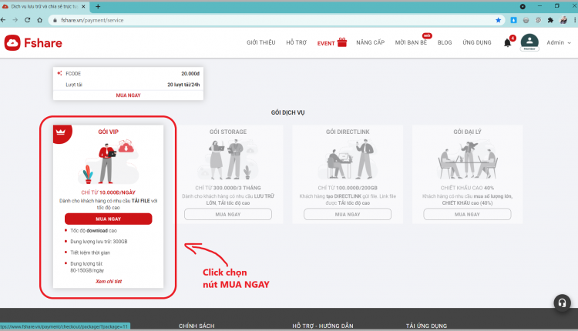Click the Fshare logo
Viewport: 578px width, 331px height.
33,42
